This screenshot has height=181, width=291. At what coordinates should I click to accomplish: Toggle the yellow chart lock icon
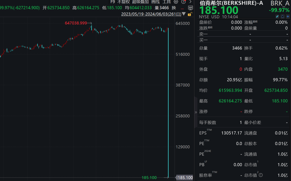pyautogui.click(x=189, y=14)
